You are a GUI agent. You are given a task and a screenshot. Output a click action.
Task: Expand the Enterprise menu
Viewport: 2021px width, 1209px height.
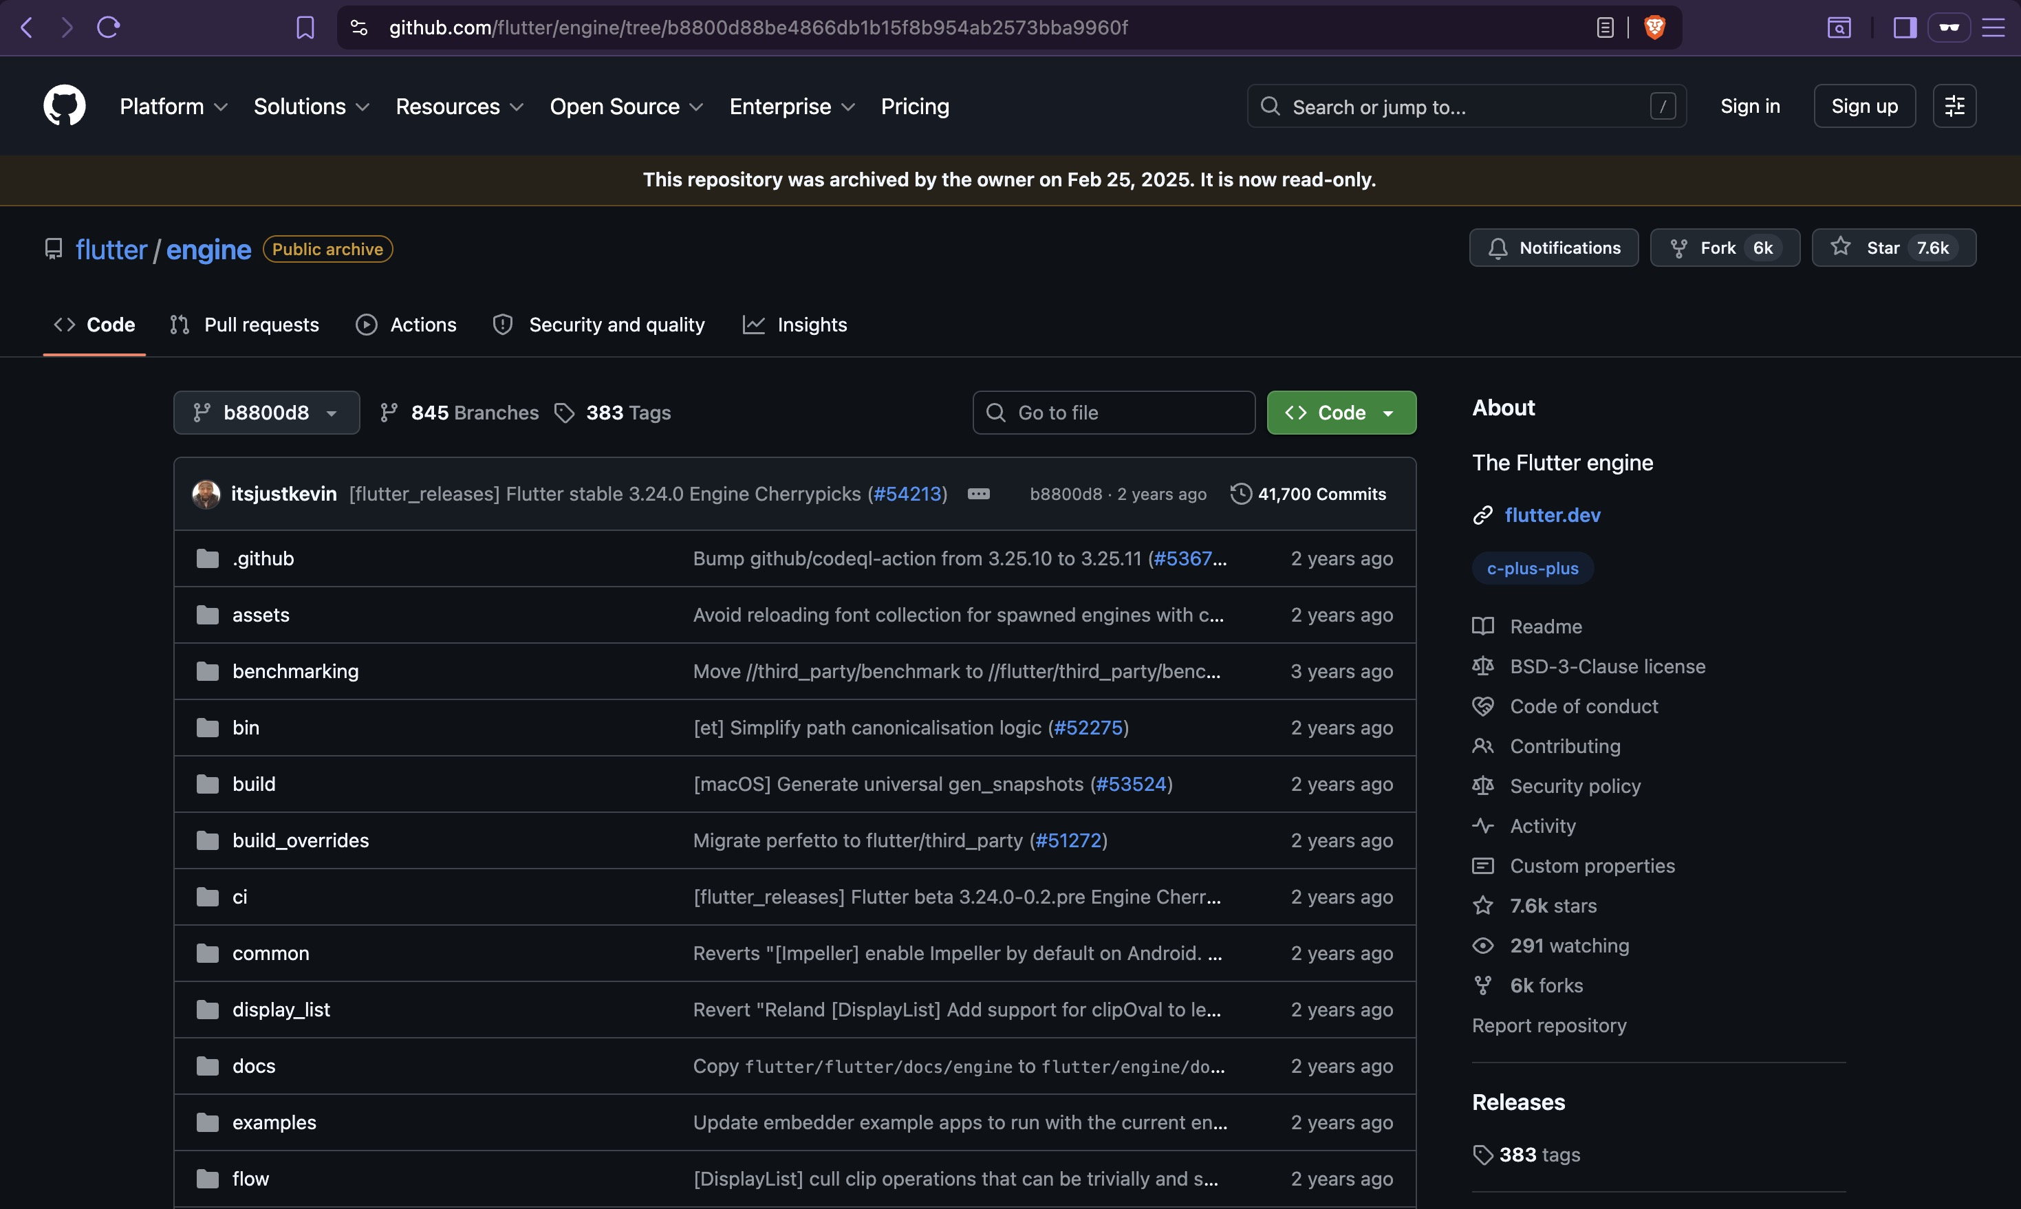click(792, 107)
